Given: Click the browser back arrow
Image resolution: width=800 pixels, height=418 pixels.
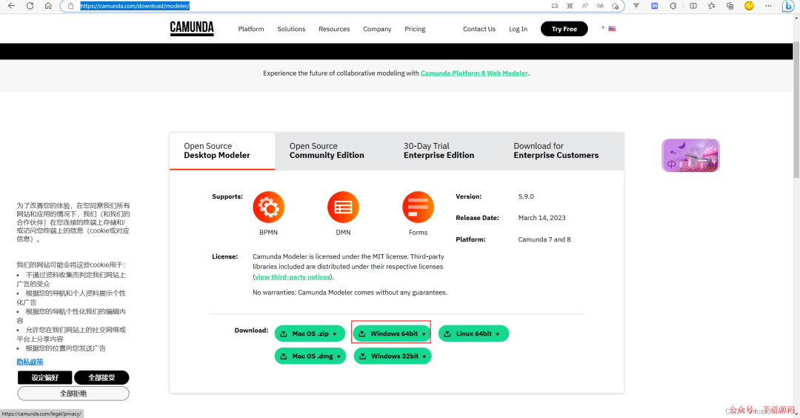Looking at the screenshot, I should pos(11,6).
